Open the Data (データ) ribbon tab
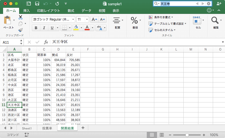Viewport: 225px width, 138px height. pos(86,11)
